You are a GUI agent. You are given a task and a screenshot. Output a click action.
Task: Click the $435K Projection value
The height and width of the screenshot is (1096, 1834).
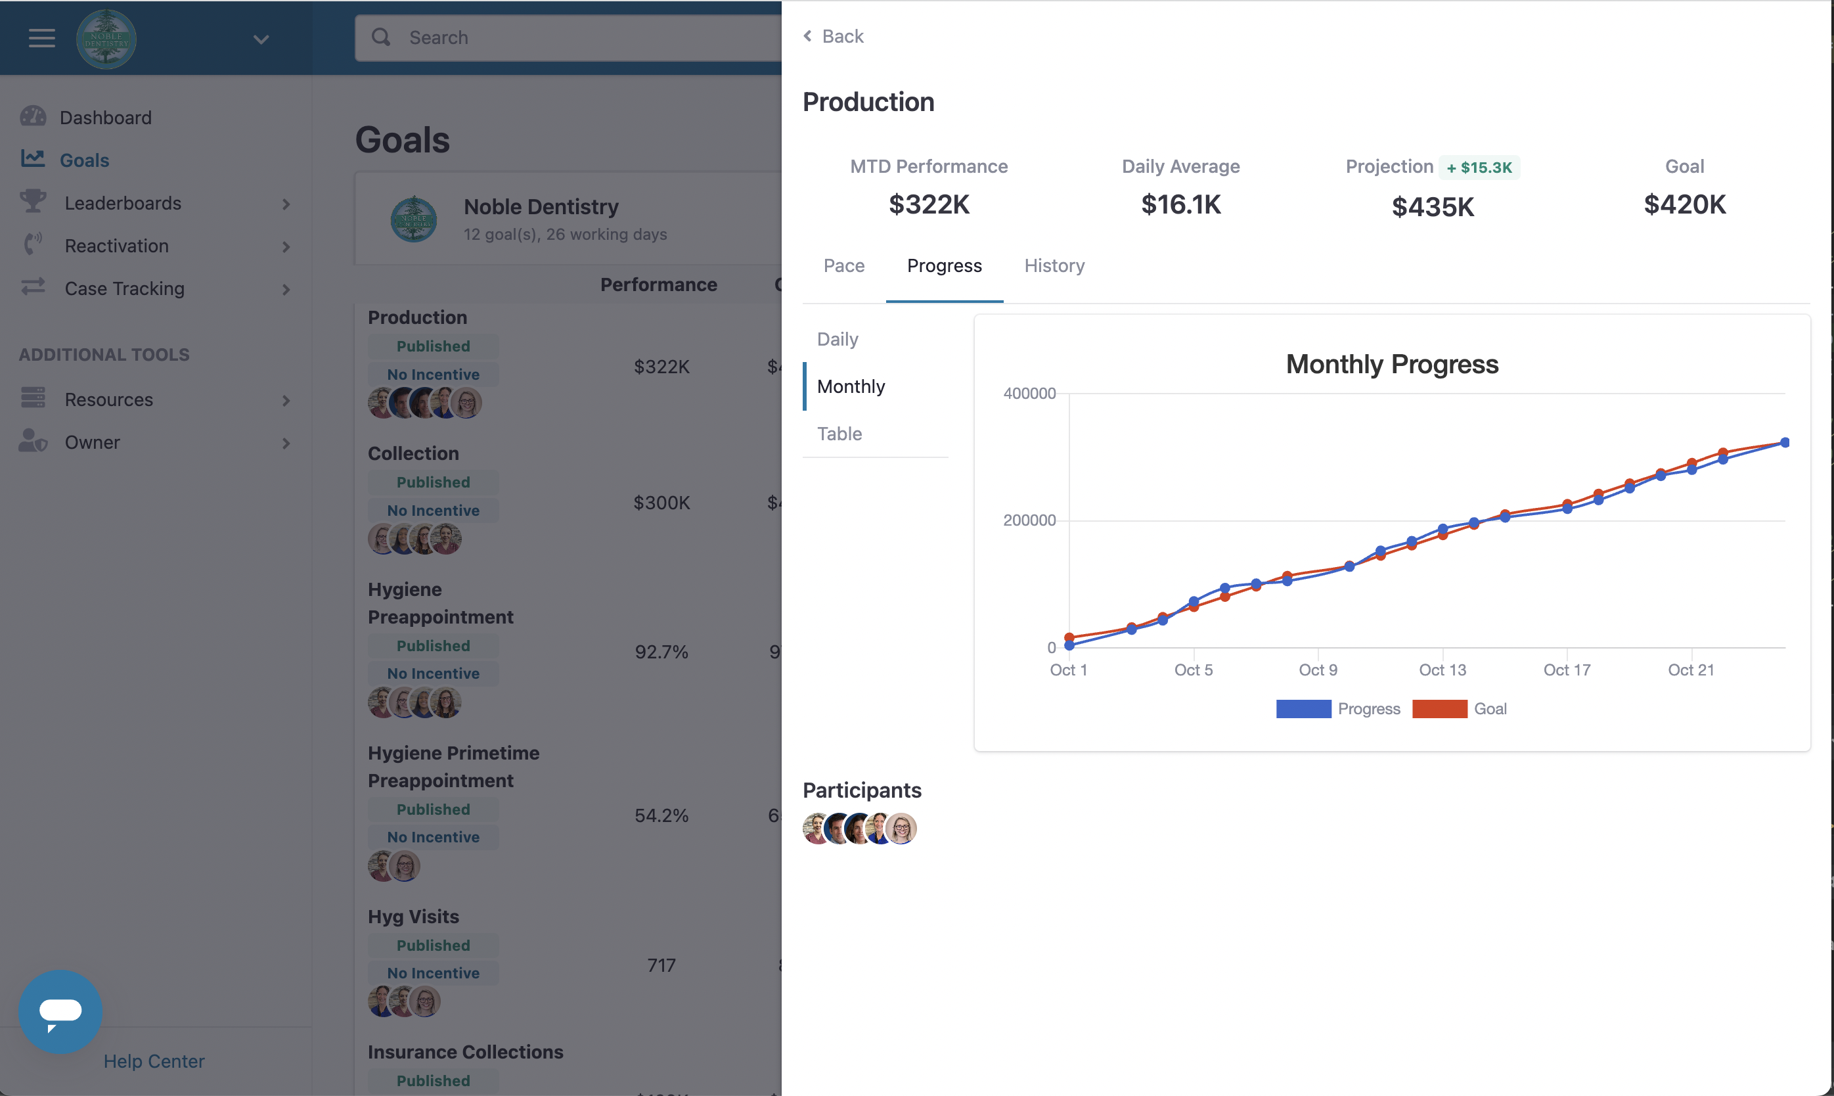[1433, 208]
